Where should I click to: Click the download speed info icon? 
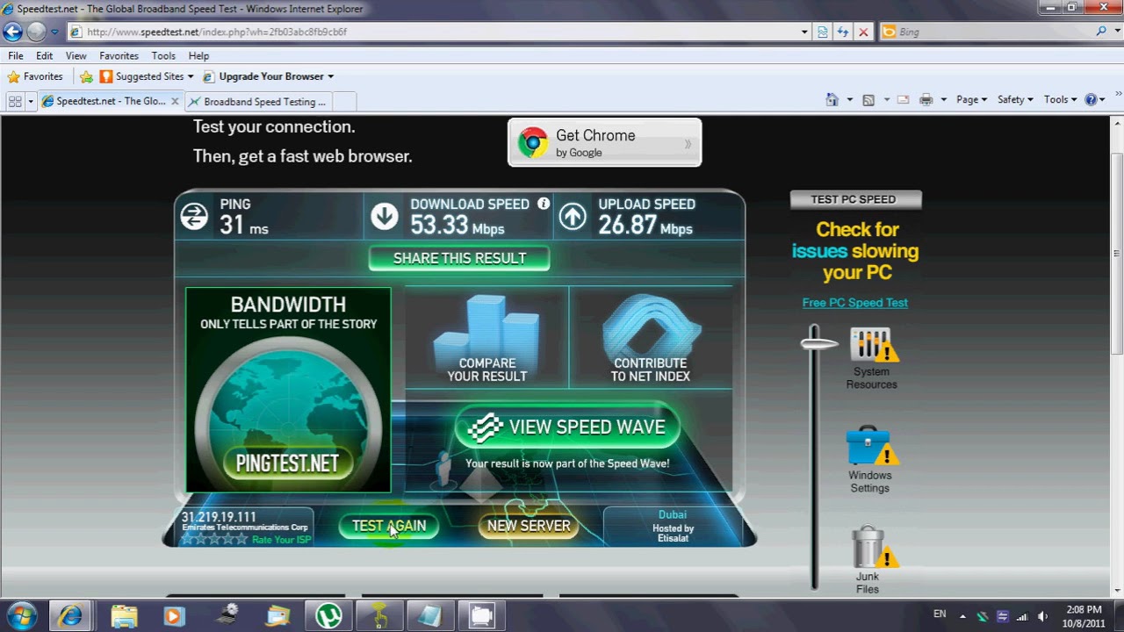pos(544,204)
